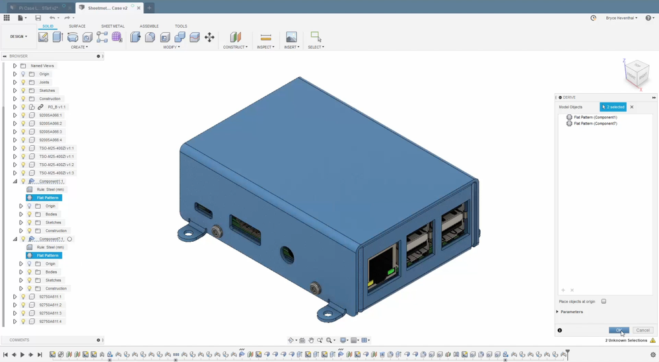Activate Component7:1 radio button
Image resolution: width=659 pixels, height=362 pixels.
(x=70, y=239)
